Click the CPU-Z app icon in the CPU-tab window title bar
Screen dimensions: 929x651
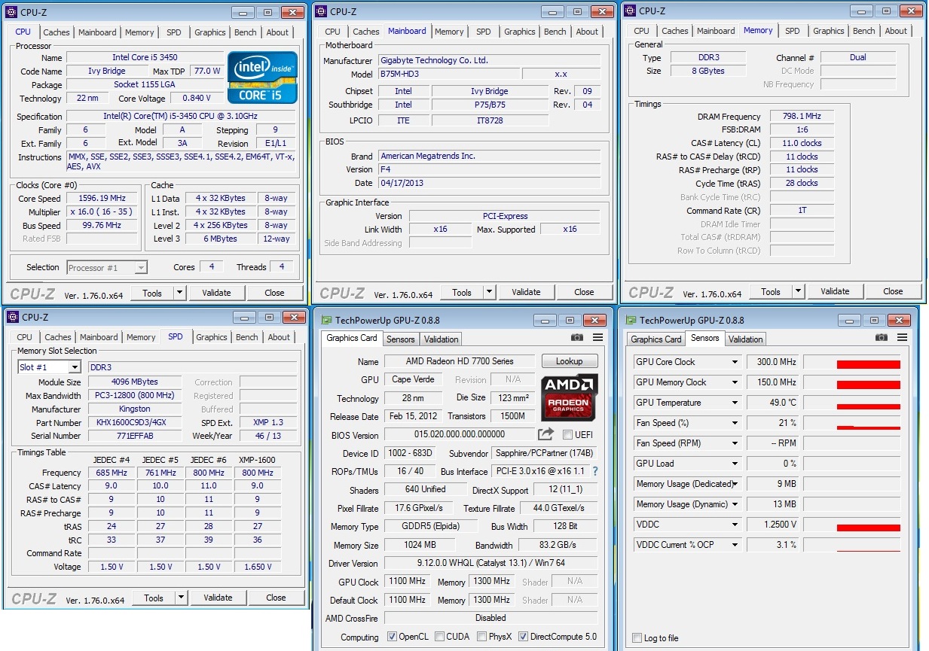point(12,11)
